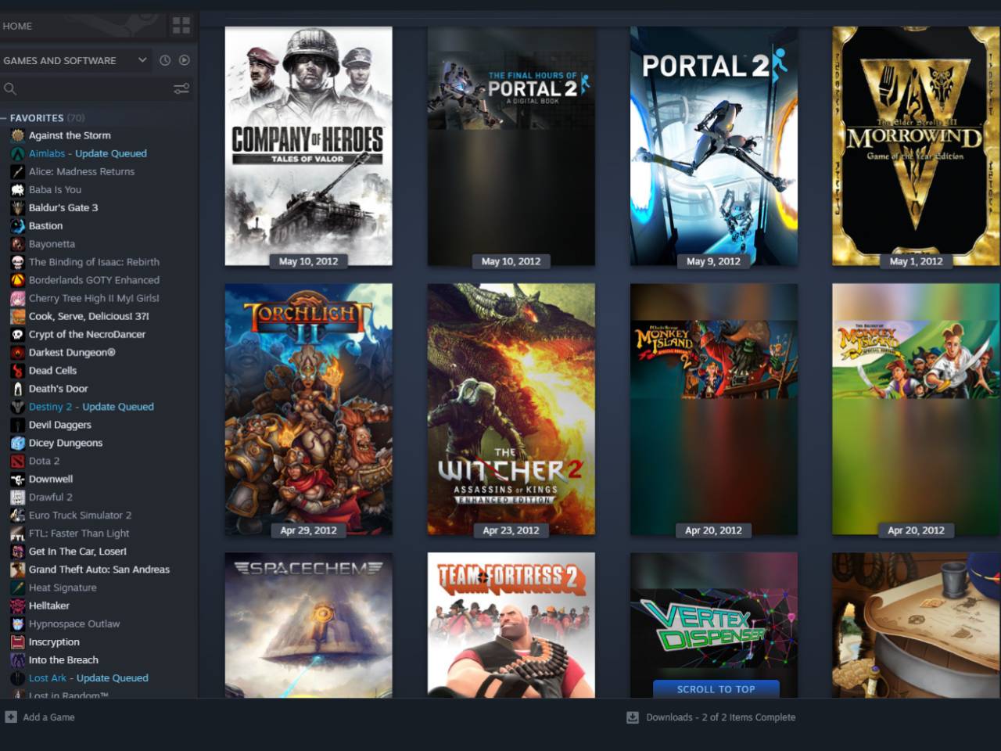Open the Team Fortress 2 cover
The height and width of the screenshot is (751, 1001).
tap(511, 625)
